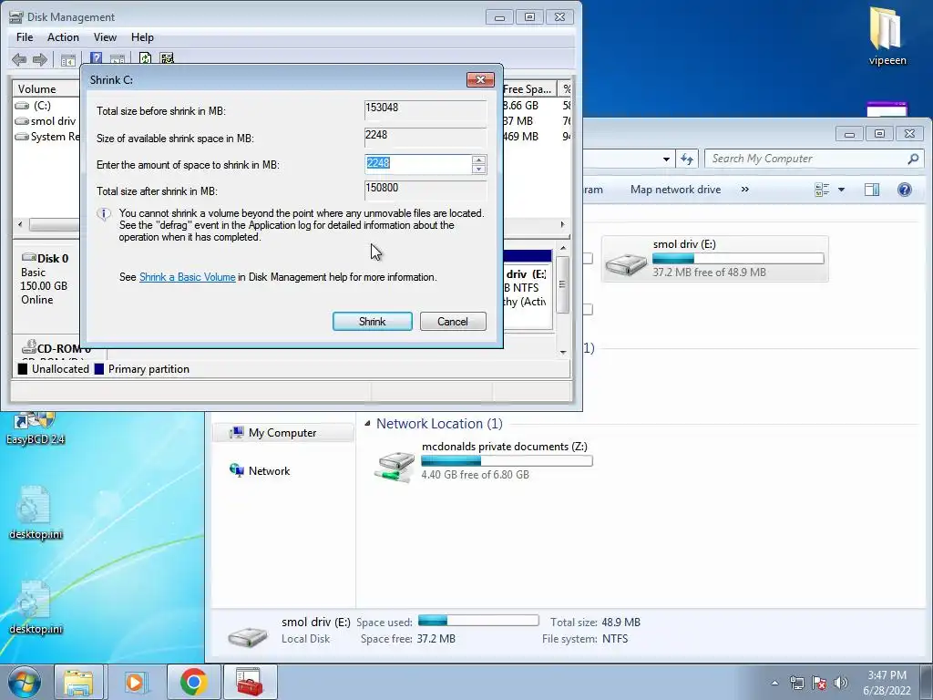Viewport: 933px width, 700px height.
Task: Show hidden tray icons arrow
Action: tap(774, 683)
